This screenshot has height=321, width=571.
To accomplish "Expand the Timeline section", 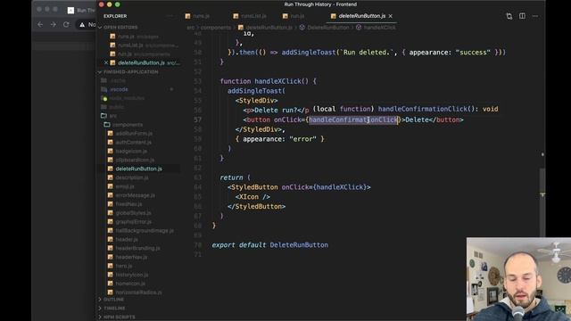I will pos(114,309).
